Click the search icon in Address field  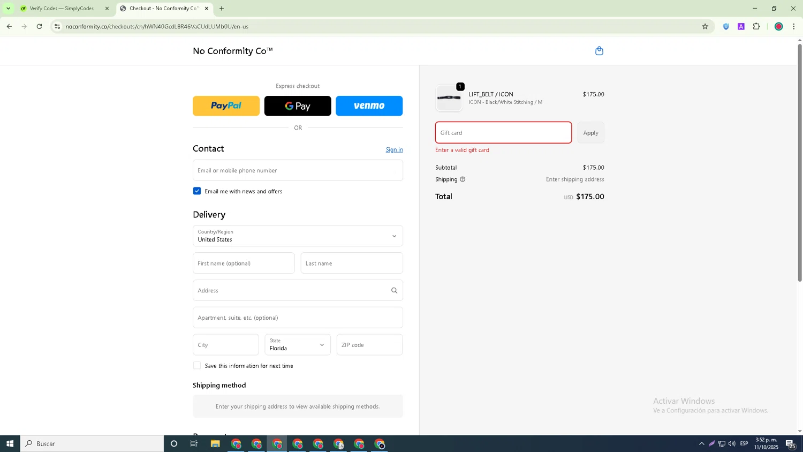pos(394,290)
